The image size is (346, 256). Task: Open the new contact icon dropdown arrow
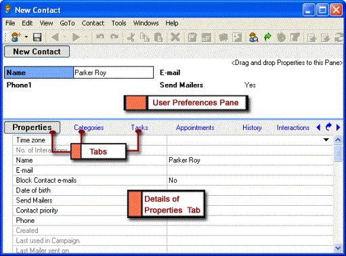coord(26,37)
